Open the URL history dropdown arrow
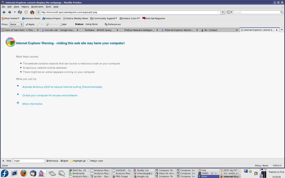Screen dimensions: 285x178 point(223,12)
